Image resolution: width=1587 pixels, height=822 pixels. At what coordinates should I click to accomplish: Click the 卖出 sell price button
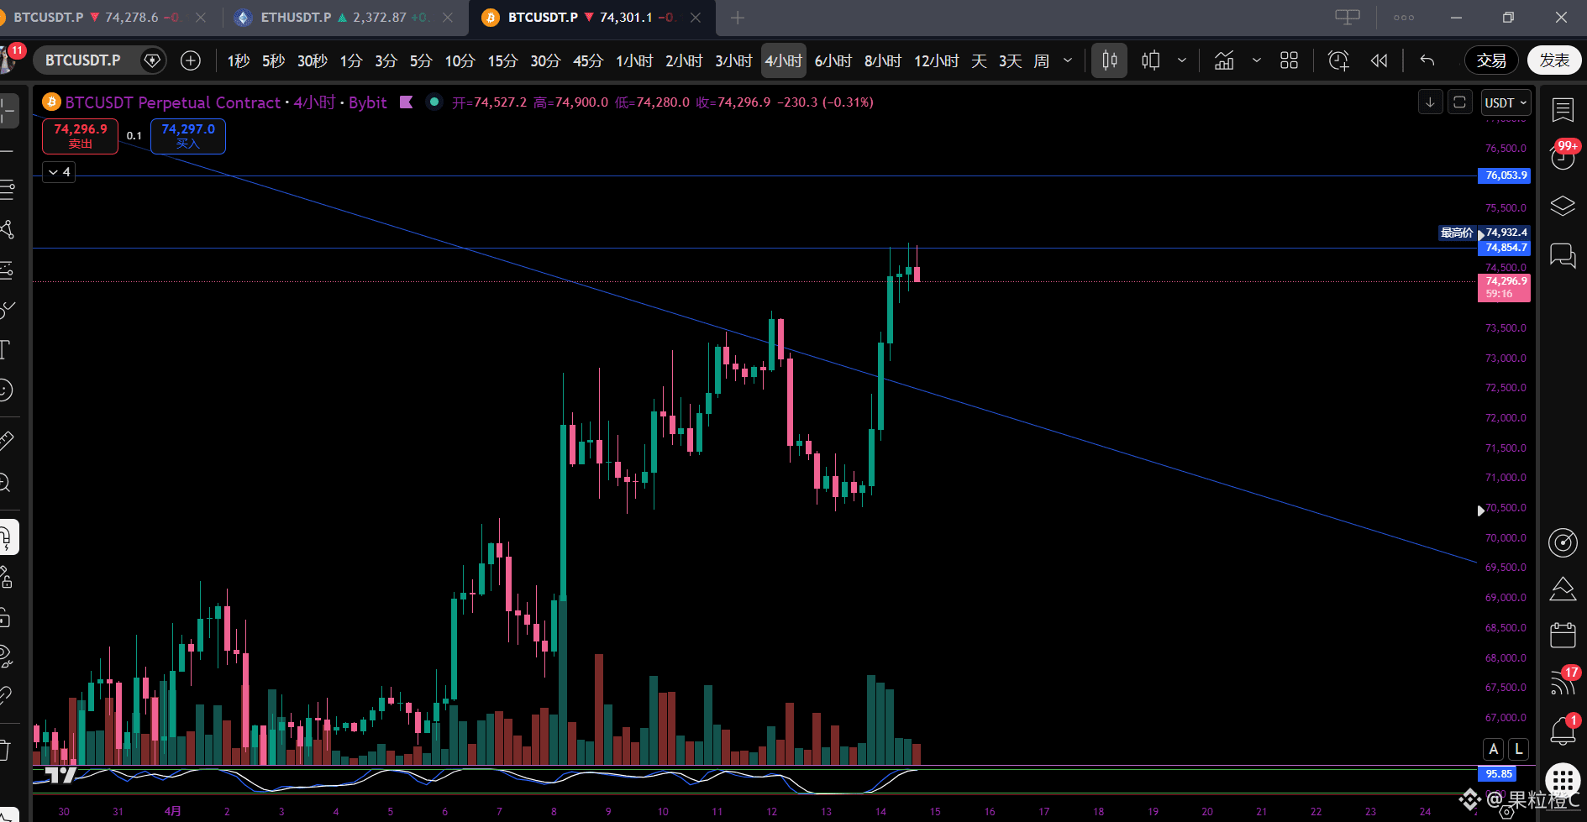(81, 136)
